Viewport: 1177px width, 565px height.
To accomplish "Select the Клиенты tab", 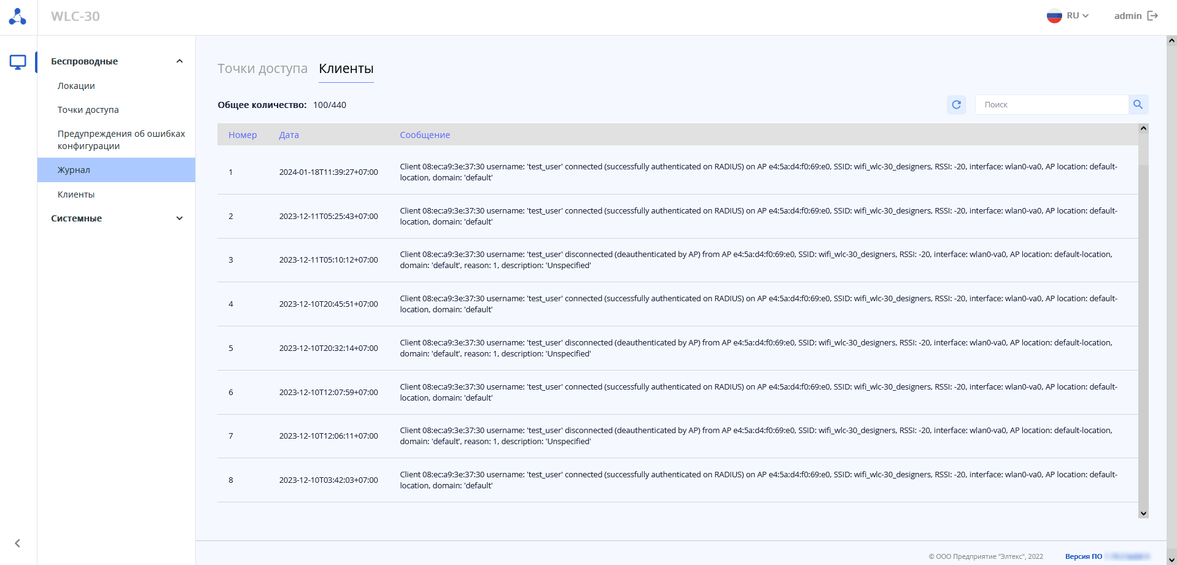I will coord(346,69).
